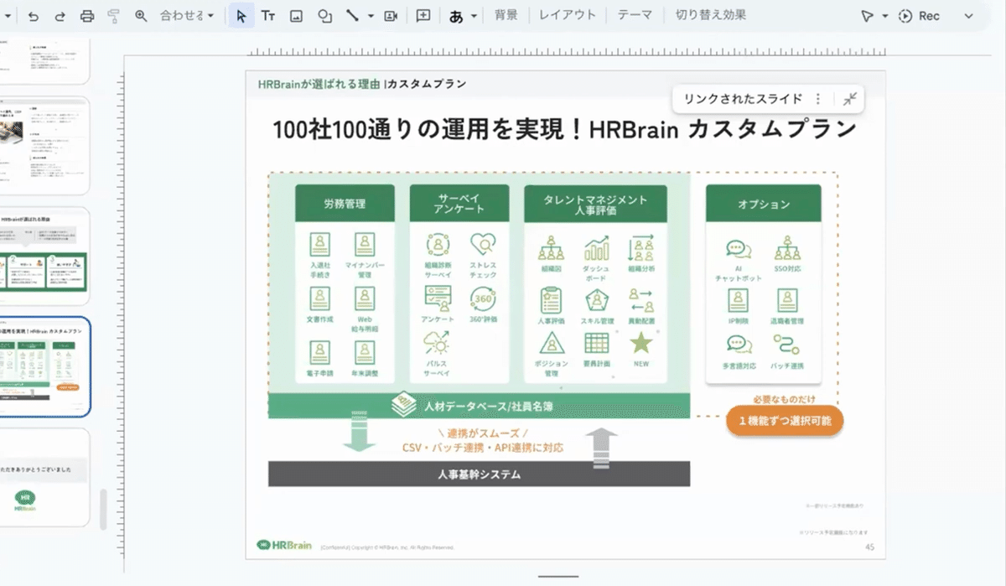Activate the arrow select cursor tool
This screenshot has width=1006, height=586.
click(x=241, y=16)
